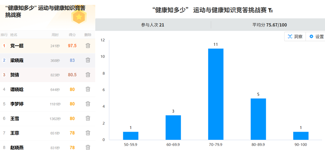Click the 用时 column header
The height and width of the screenshot is (152, 325).
[x=55, y=35]
